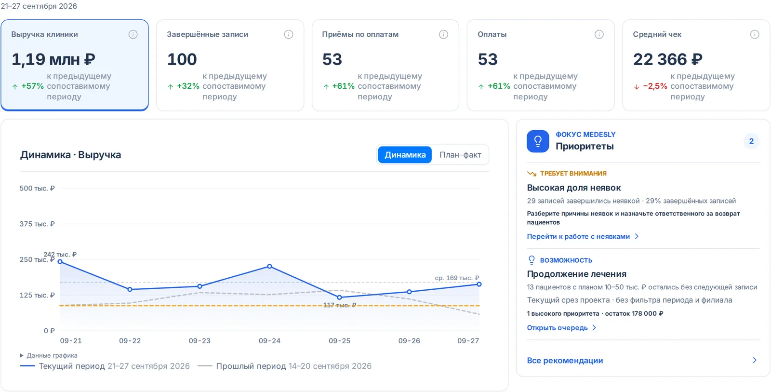
Task: Click the ср. 169 тыс. ₽ average label
Action: [x=457, y=278]
